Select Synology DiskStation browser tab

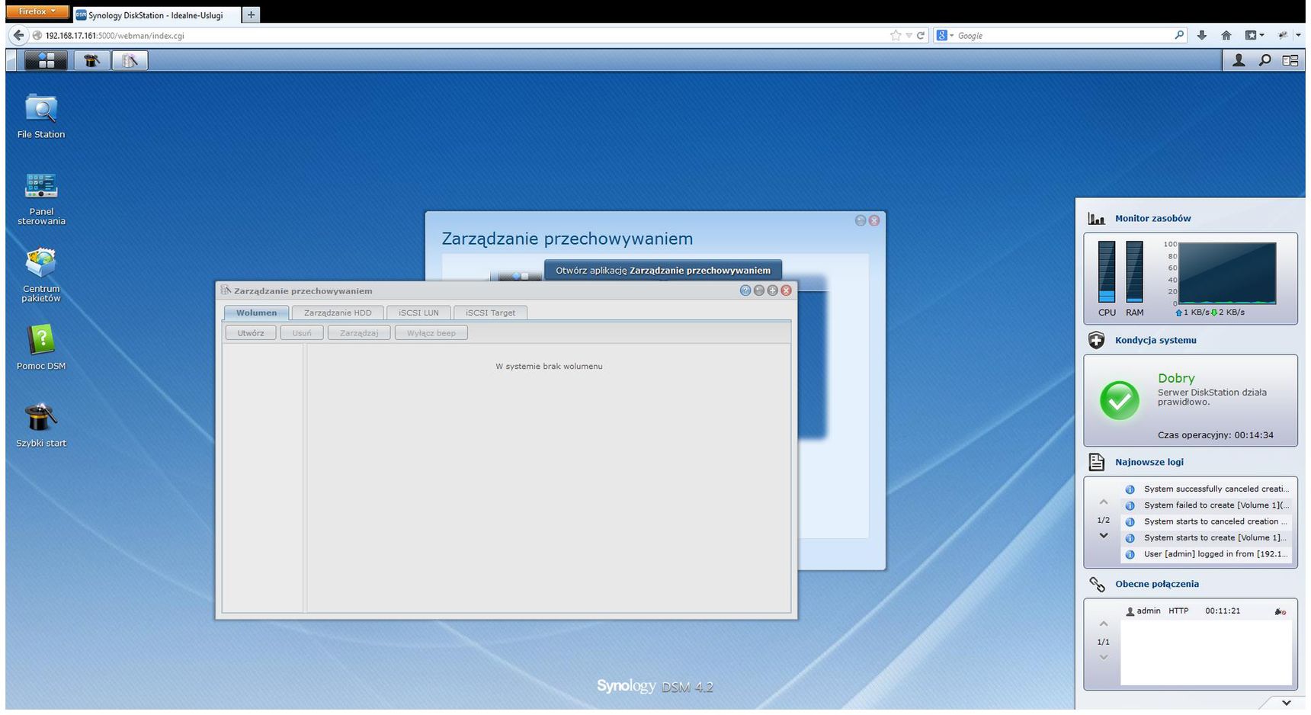(x=155, y=15)
